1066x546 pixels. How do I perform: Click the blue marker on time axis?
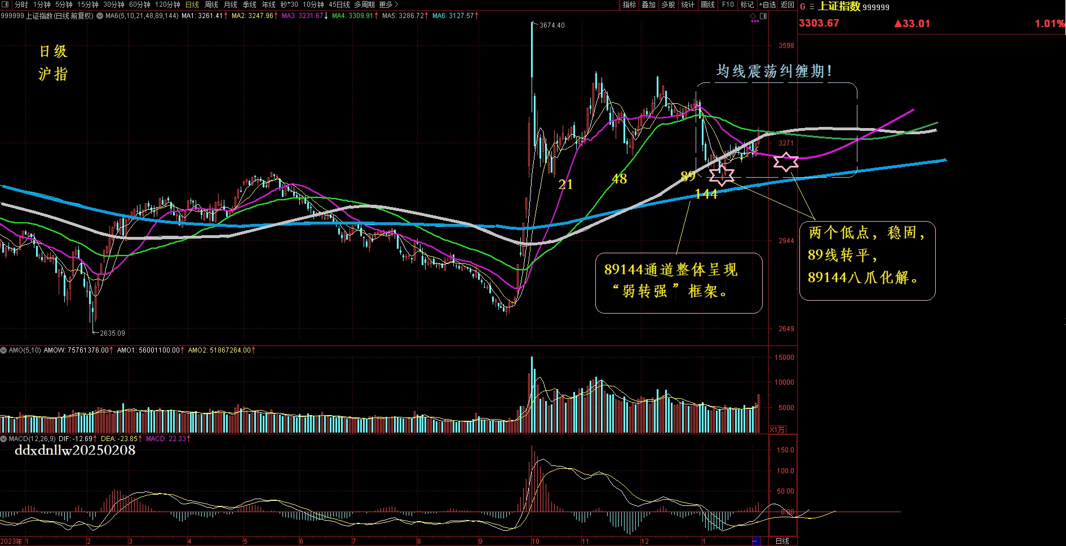757,541
